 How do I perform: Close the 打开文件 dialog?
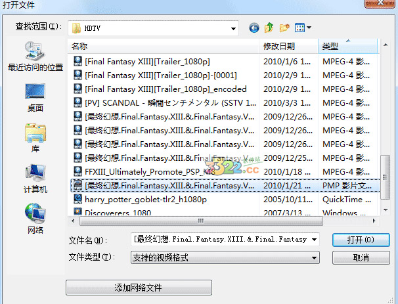pos(380,3)
